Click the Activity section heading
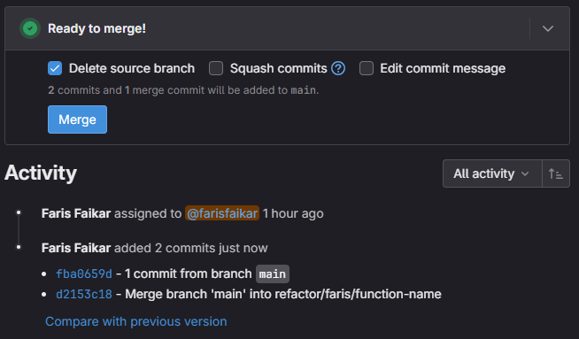The height and width of the screenshot is (339, 579). pyautogui.click(x=41, y=173)
